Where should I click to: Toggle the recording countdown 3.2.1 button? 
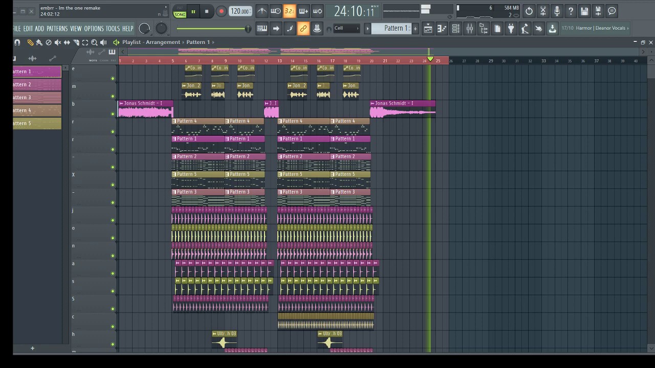[289, 11]
